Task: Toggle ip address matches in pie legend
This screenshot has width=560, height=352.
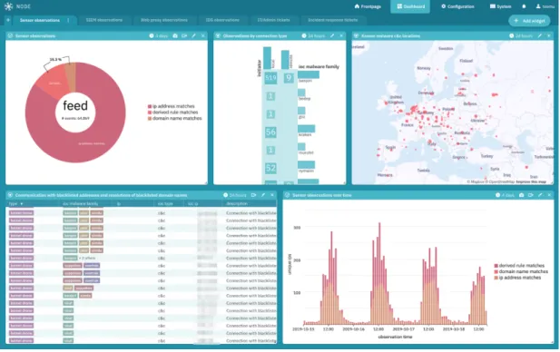Action: [x=171, y=106]
